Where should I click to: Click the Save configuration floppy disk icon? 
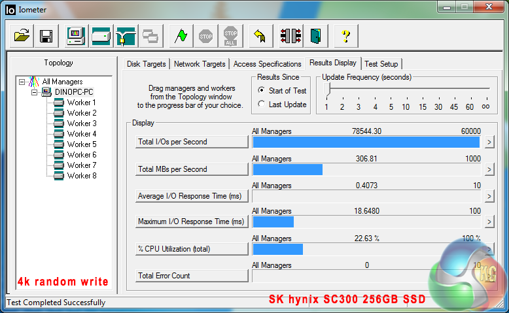tap(46, 36)
